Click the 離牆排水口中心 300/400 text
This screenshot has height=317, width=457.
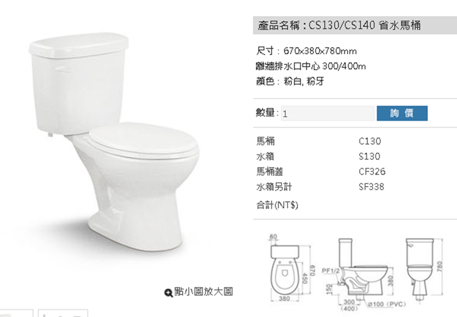pyautogui.click(x=311, y=67)
